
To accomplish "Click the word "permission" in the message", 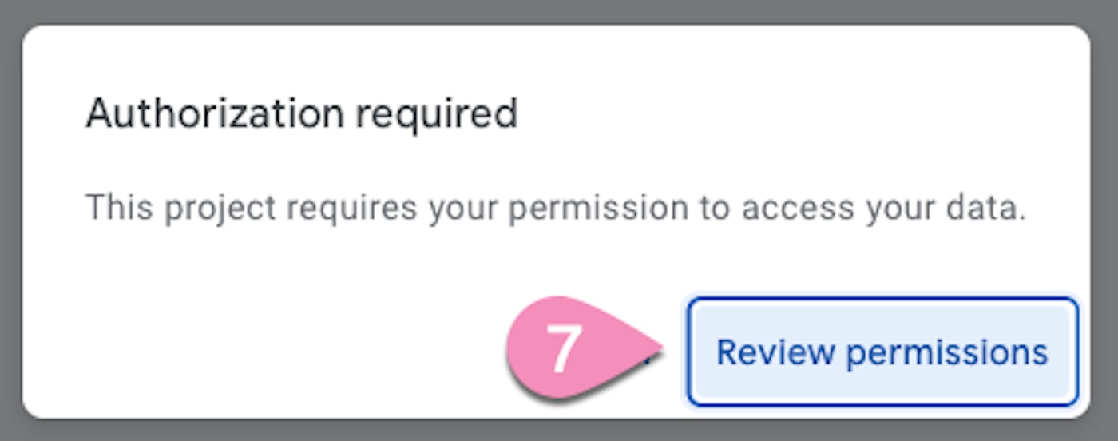I will 598,208.
